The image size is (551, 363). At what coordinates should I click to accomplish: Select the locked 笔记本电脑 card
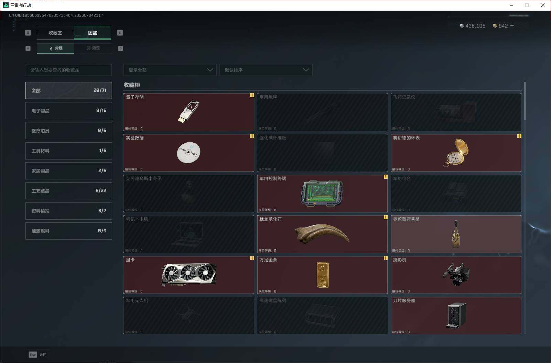(189, 234)
